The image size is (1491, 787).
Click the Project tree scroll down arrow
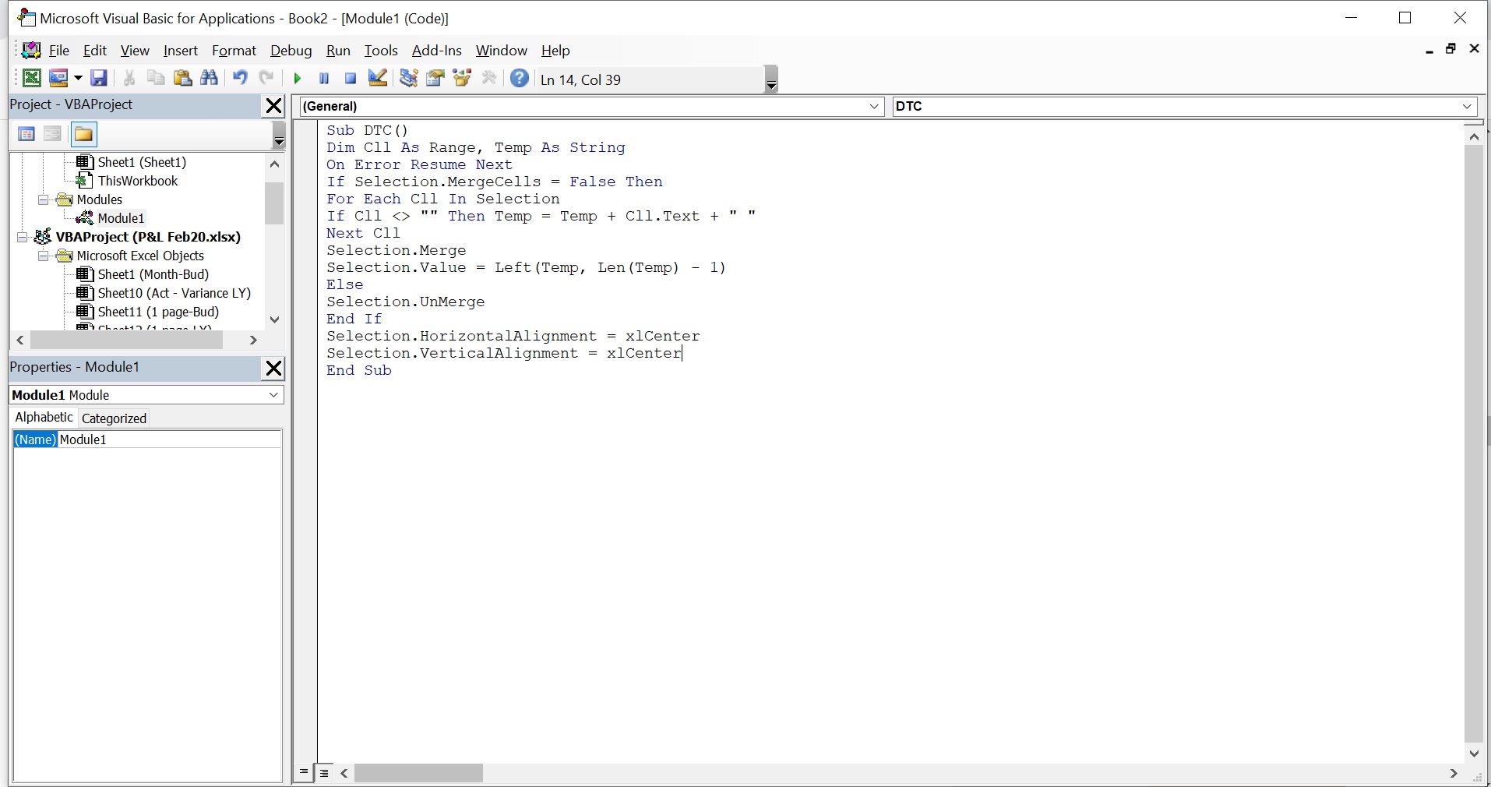274,319
